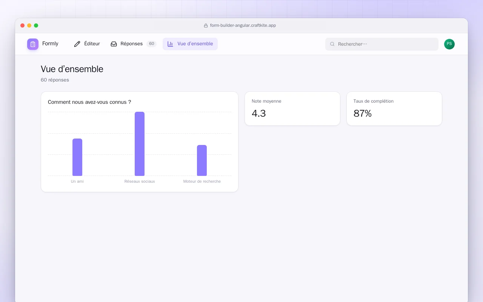Click the yellow minimize window button
Screen dimensions: 483x302
click(x=29, y=26)
